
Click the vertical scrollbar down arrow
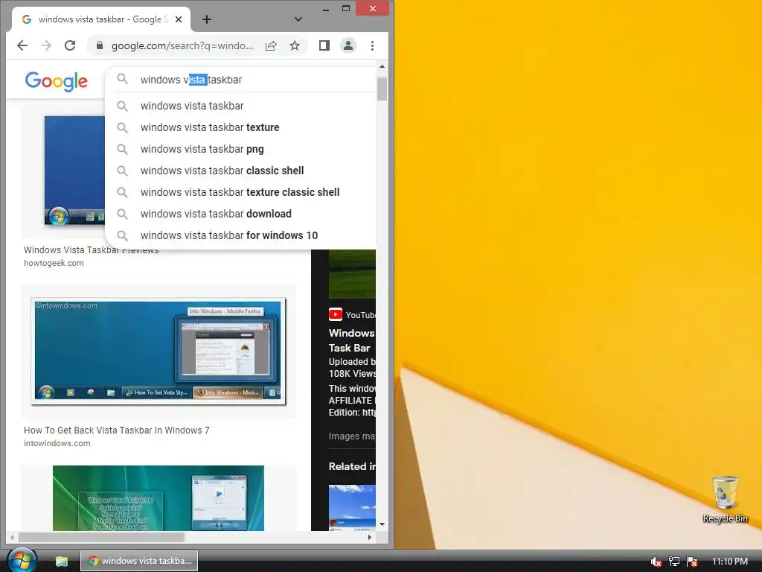point(382,524)
